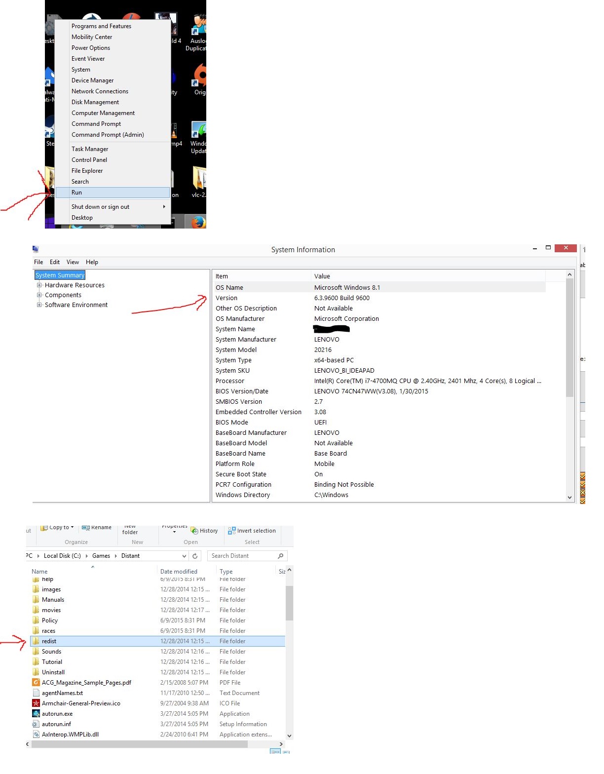Image resolution: width=604 pixels, height=774 pixels.
Task: Click the Armchair-General-Preview.ico star icon
Action: (x=36, y=703)
